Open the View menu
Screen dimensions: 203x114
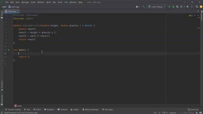[18, 2]
